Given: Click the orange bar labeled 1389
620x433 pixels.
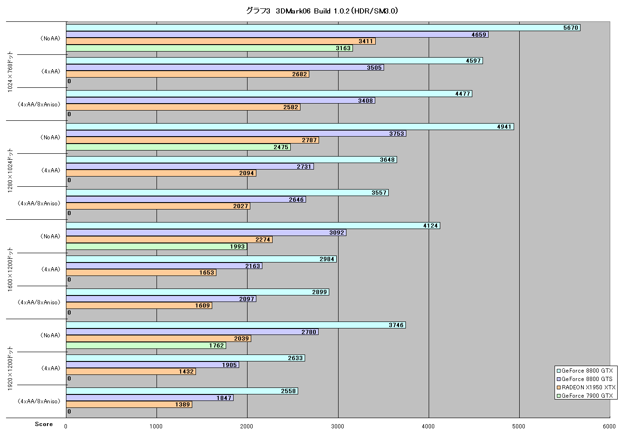Looking at the screenshot, I should (x=129, y=405).
